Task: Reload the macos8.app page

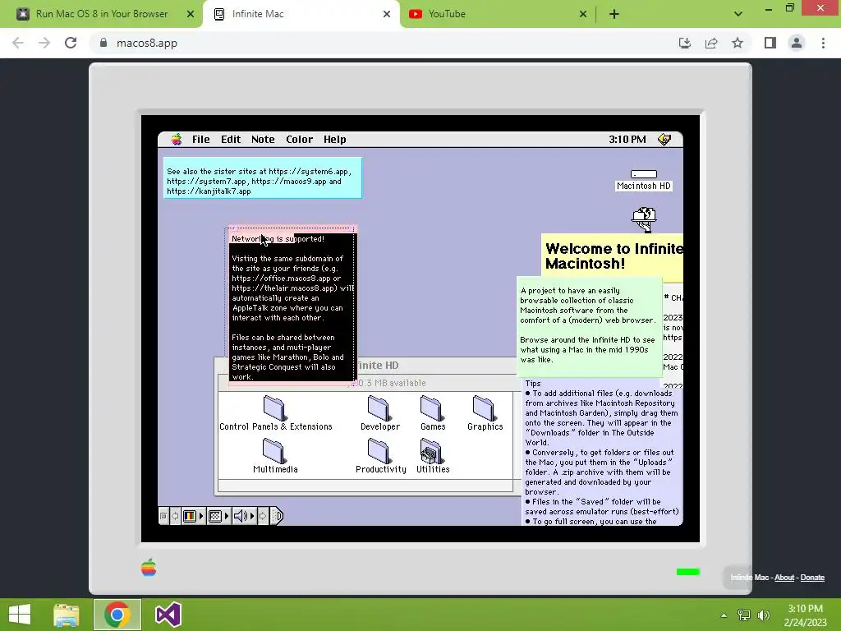Action: (x=71, y=43)
